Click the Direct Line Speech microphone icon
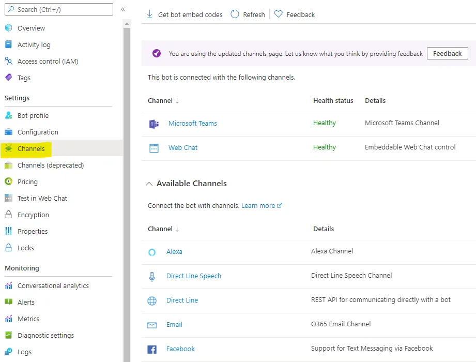The image size is (476, 362). [x=152, y=276]
